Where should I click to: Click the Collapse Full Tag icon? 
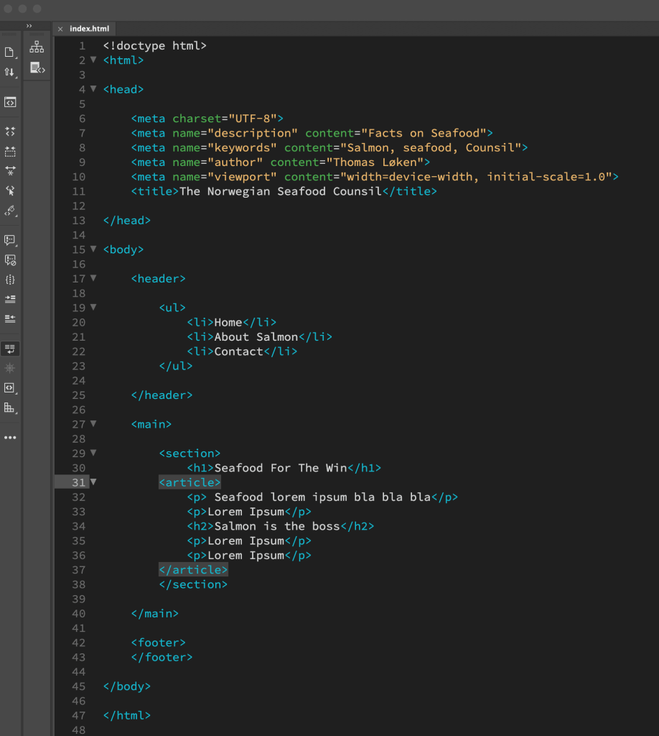10,132
